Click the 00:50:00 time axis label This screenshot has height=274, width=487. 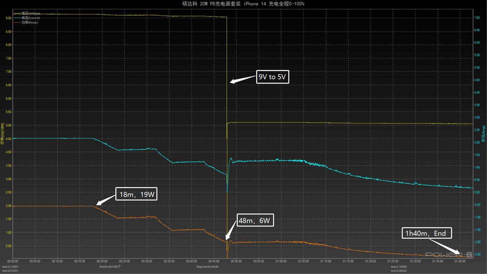pos(237,261)
